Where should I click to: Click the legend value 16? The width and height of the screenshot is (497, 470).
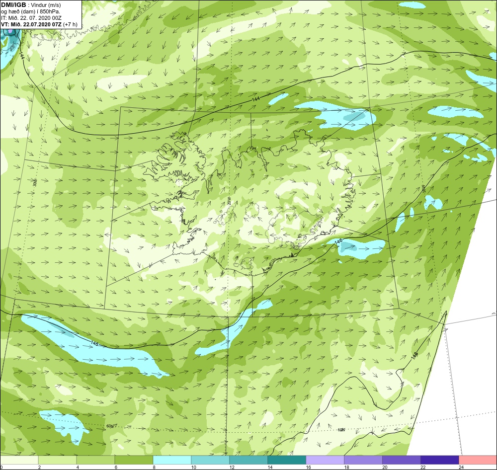[309, 467]
